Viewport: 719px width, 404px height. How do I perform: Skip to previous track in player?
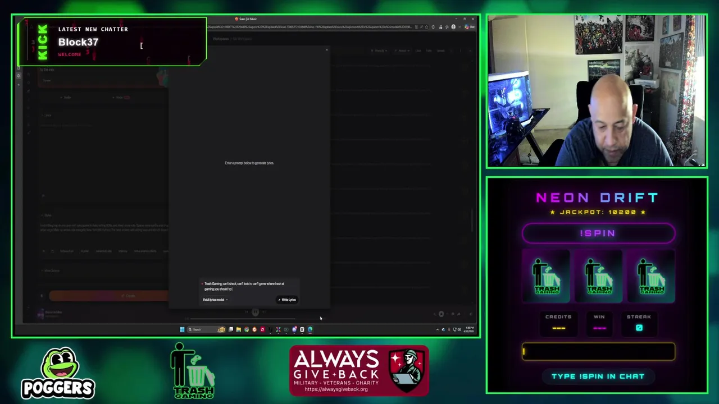[x=247, y=312]
